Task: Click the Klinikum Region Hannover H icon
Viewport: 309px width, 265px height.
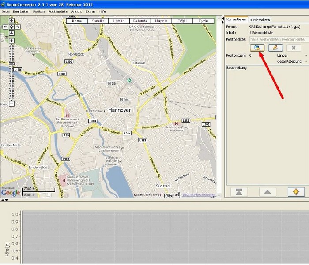Action: [x=64, y=180]
